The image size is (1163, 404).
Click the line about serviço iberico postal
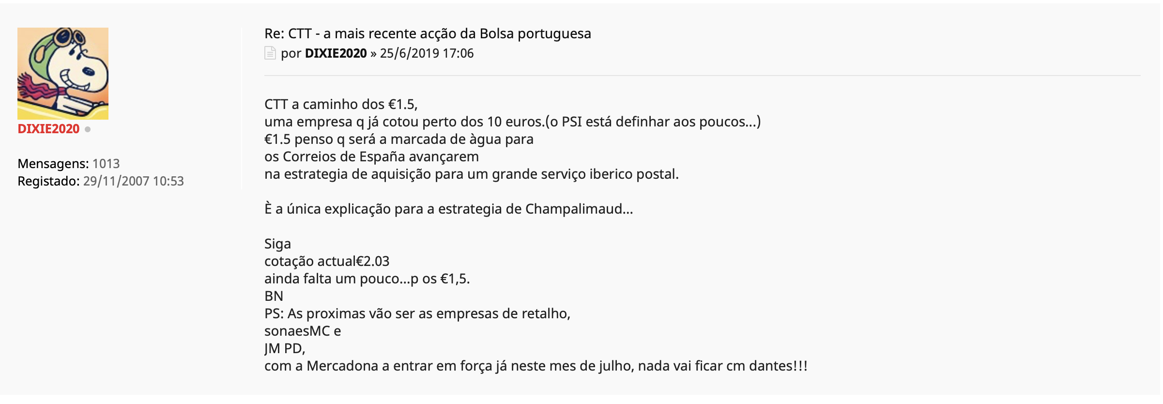[x=471, y=174]
